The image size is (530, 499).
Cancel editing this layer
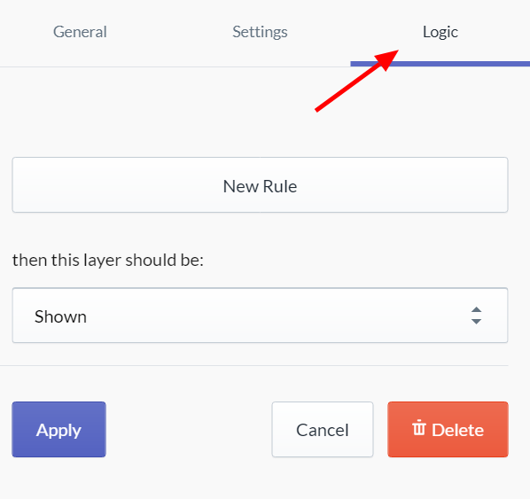(323, 429)
